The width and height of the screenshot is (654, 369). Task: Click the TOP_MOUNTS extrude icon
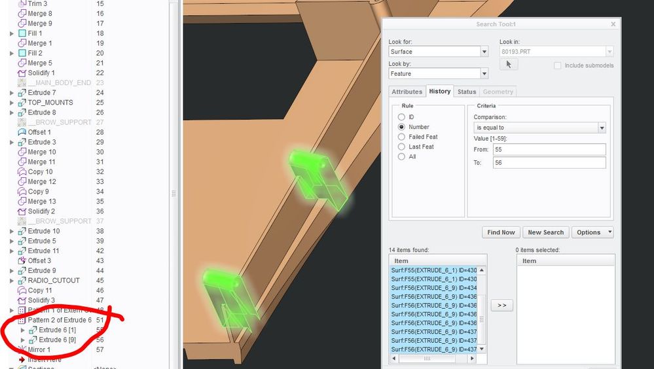tap(22, 103)
